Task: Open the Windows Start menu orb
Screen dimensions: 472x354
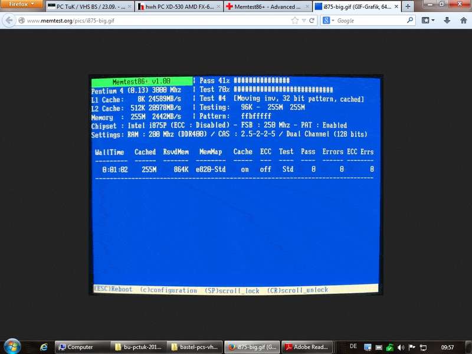Action: pyautogui.click(x=12, y=346)
